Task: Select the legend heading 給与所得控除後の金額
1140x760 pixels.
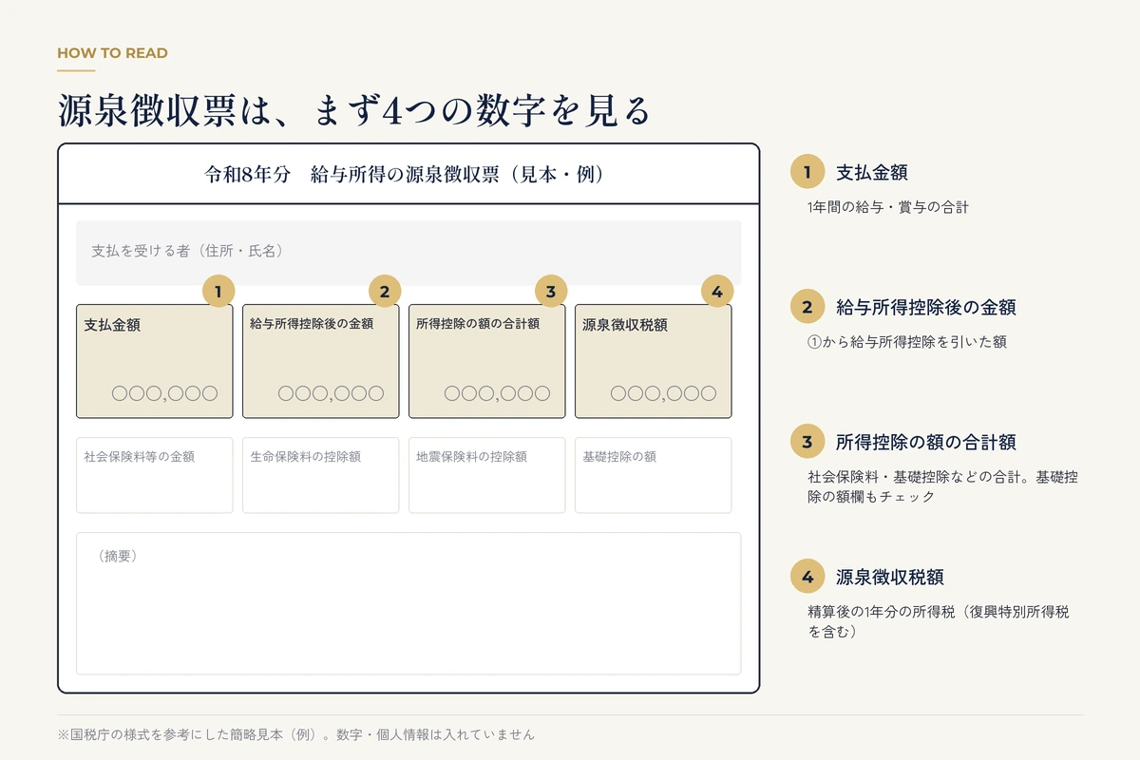Action: 925,307
